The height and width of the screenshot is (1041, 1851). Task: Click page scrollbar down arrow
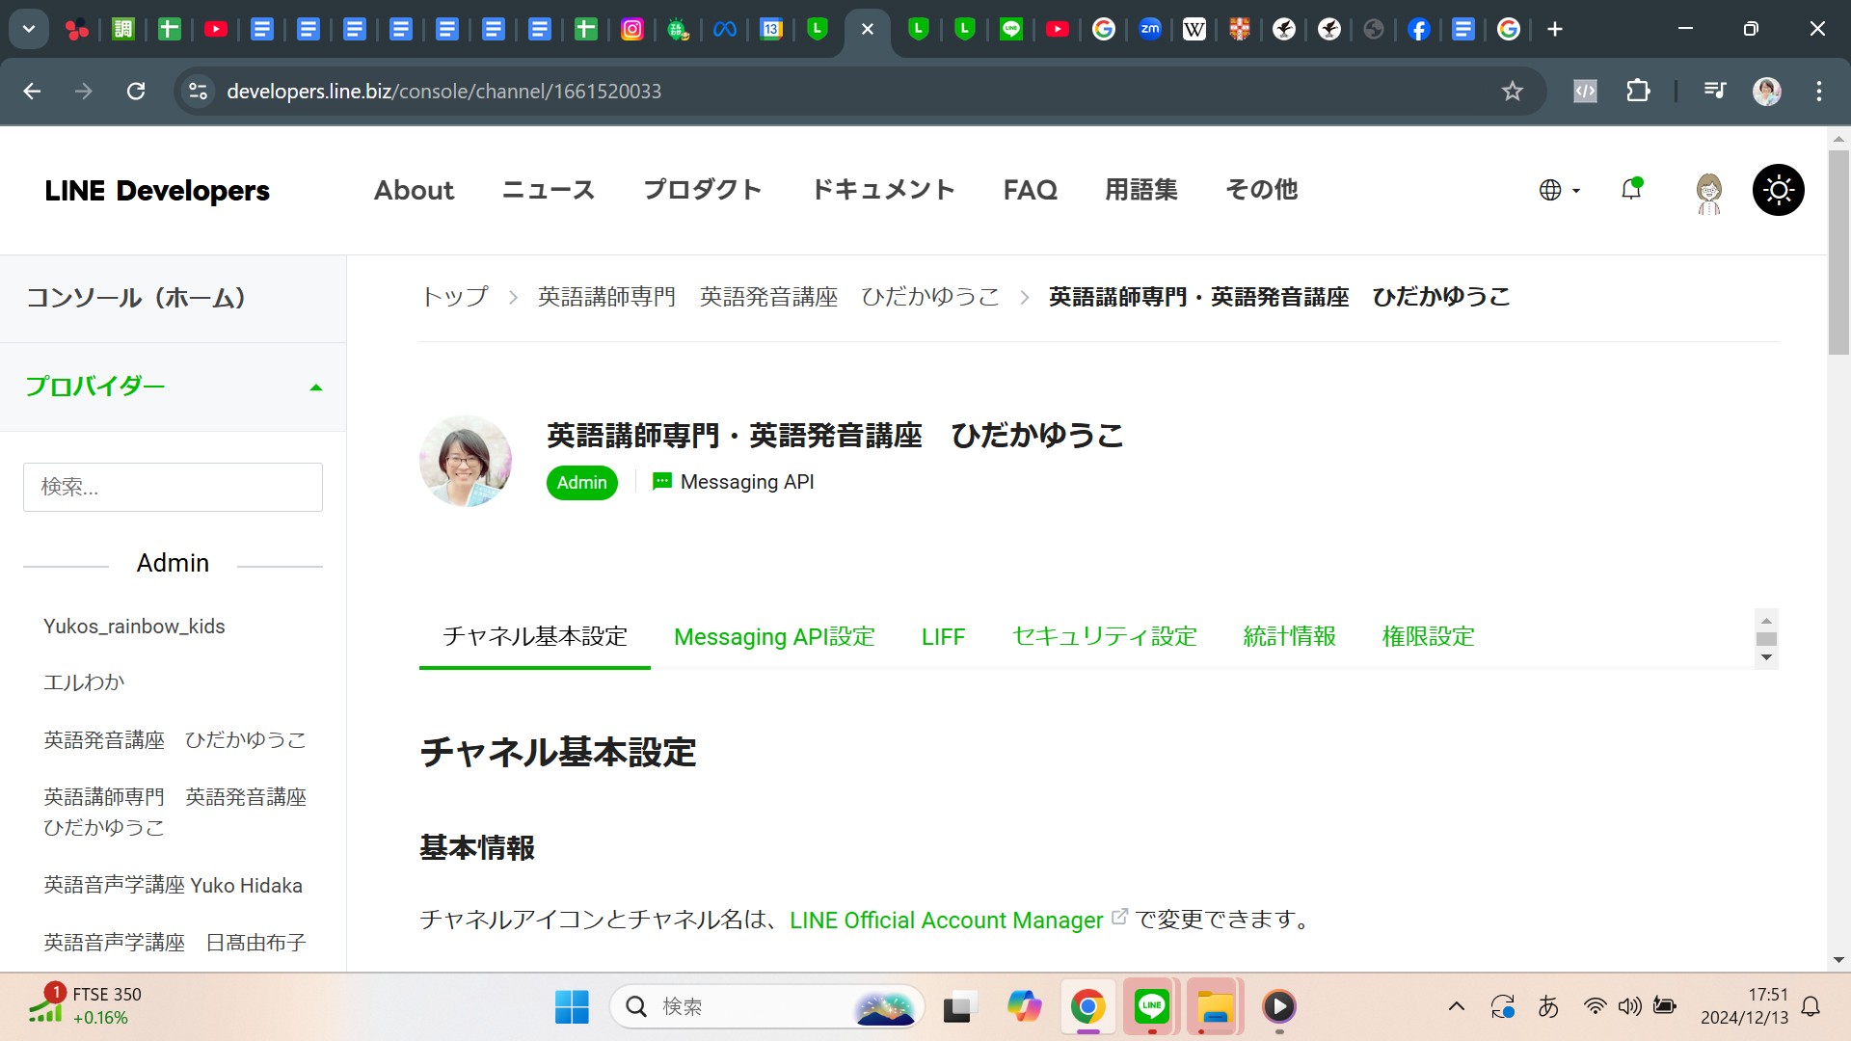pyautogui.click(x=1838, y=960)
